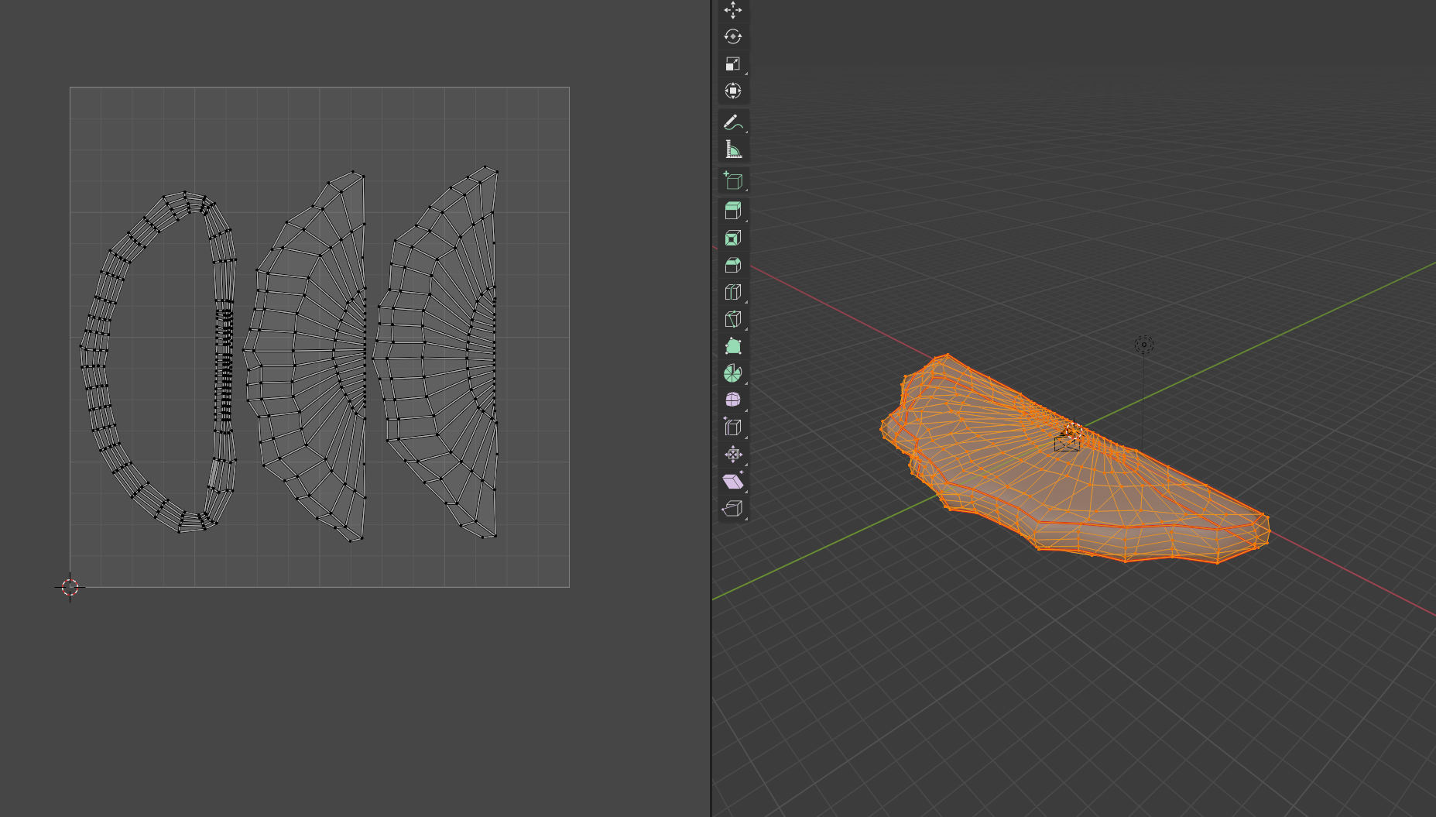Select the Shrink/Fatten tool
Viewport: 1436px width, 817px height.
tap(733, 455)
